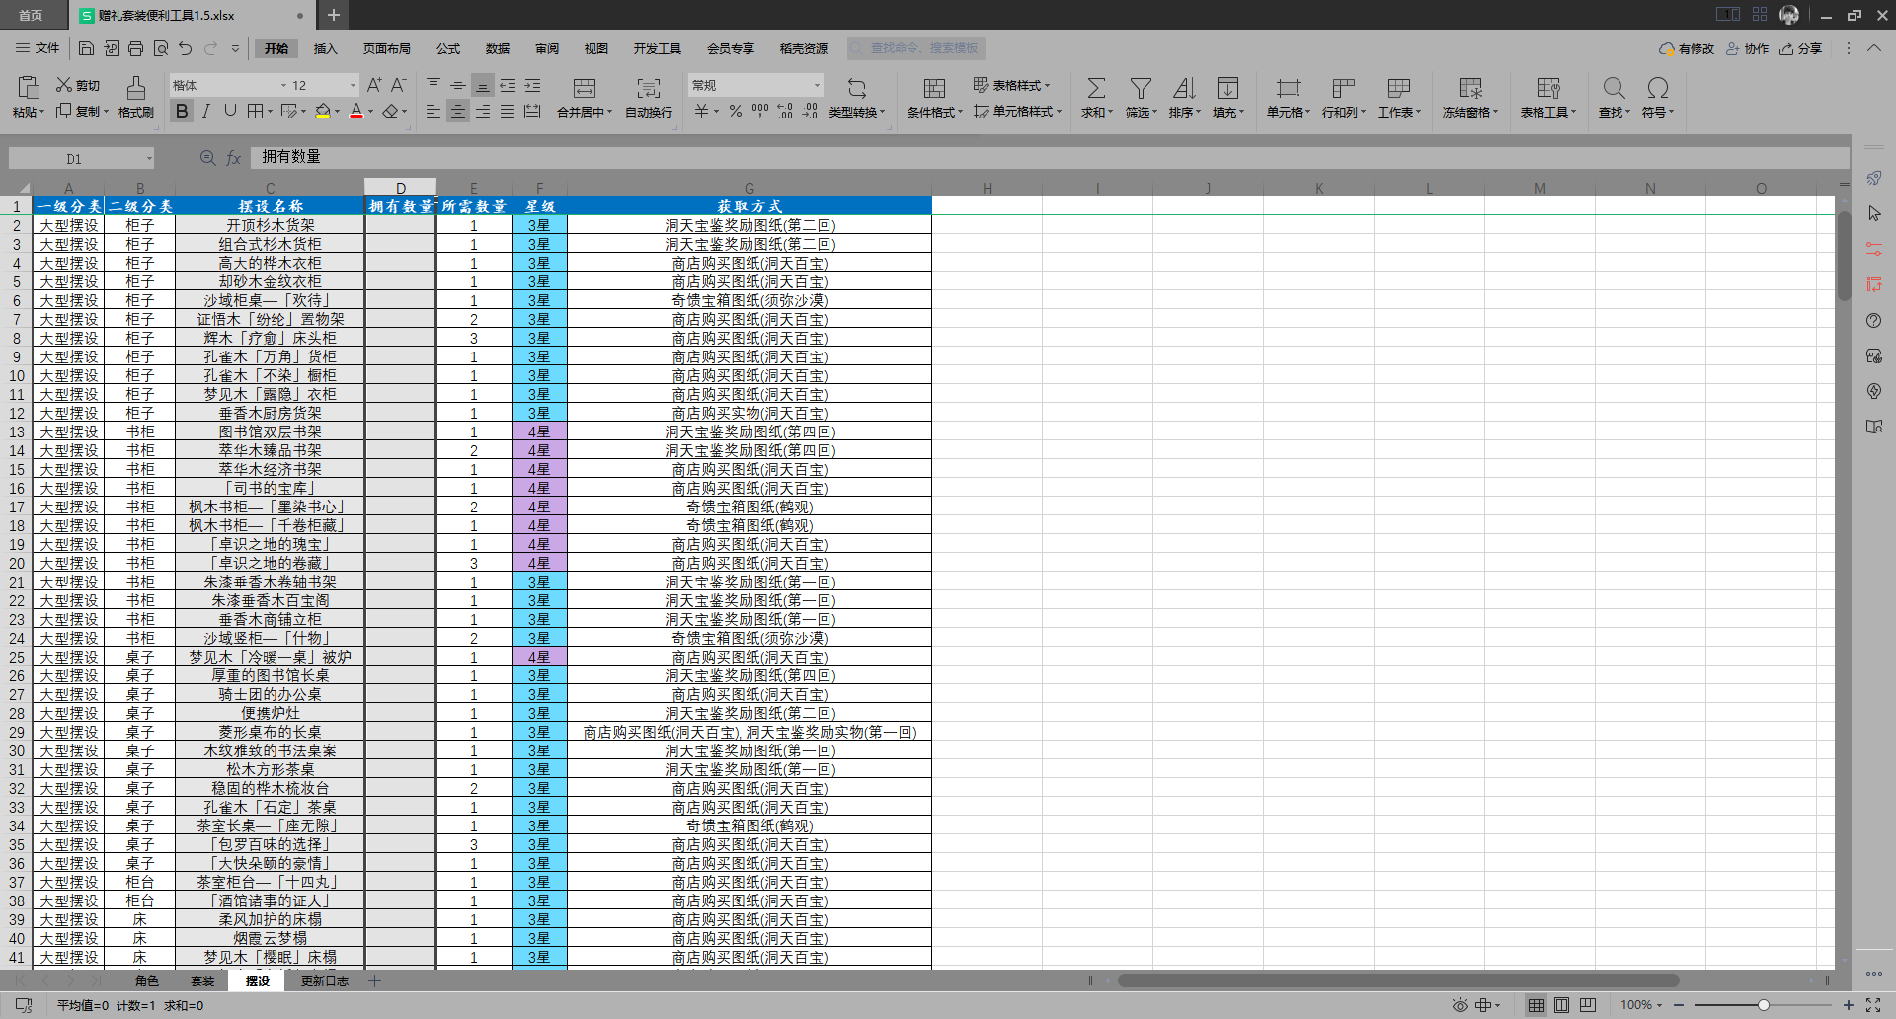The width and height of the screenshot is (1896, 1019).
Task: Switch to the 数据 Data tab
Action: click(498, 48)
